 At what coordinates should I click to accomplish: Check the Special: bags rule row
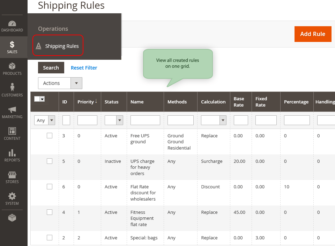tap(50, 238)
